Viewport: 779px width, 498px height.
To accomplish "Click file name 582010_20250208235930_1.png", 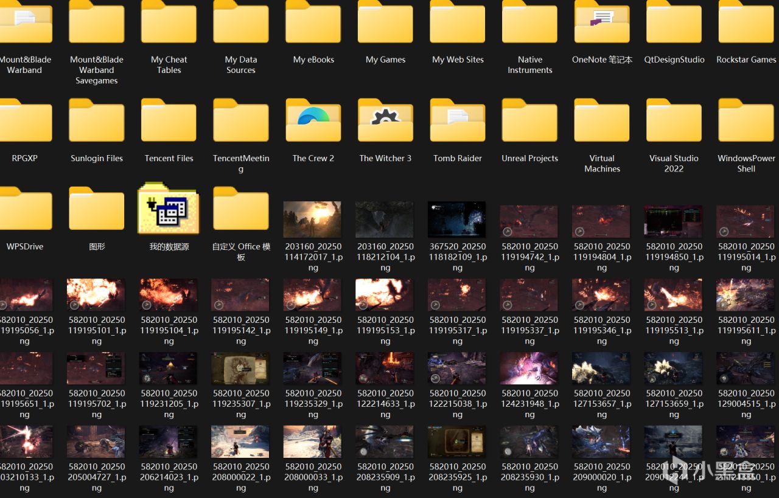I will [x=529, y=477].
